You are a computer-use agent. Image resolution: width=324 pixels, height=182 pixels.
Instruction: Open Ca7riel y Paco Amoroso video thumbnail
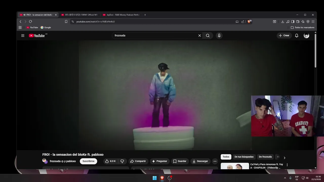(x=235, y=166)
